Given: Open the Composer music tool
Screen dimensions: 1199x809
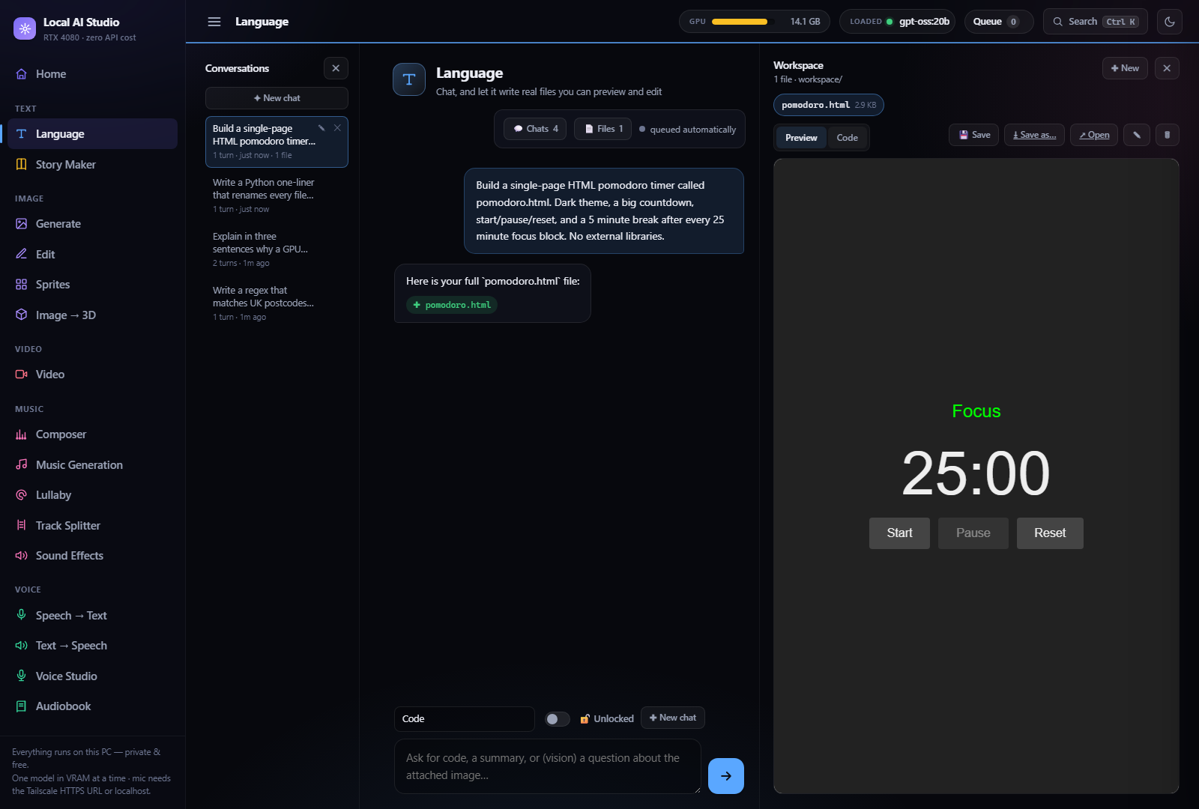Looking at the screenshot, I should click(92, 434).
